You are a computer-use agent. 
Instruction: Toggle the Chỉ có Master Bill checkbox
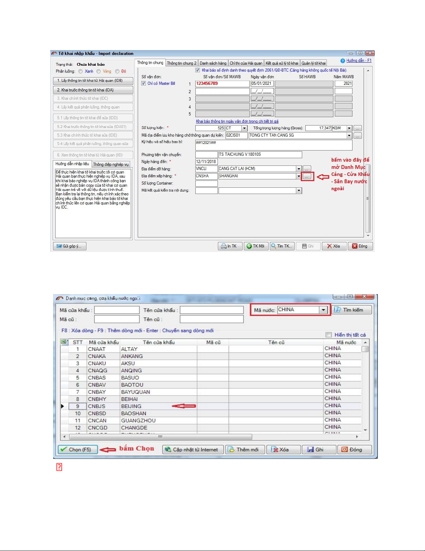(x=143, y=83)
